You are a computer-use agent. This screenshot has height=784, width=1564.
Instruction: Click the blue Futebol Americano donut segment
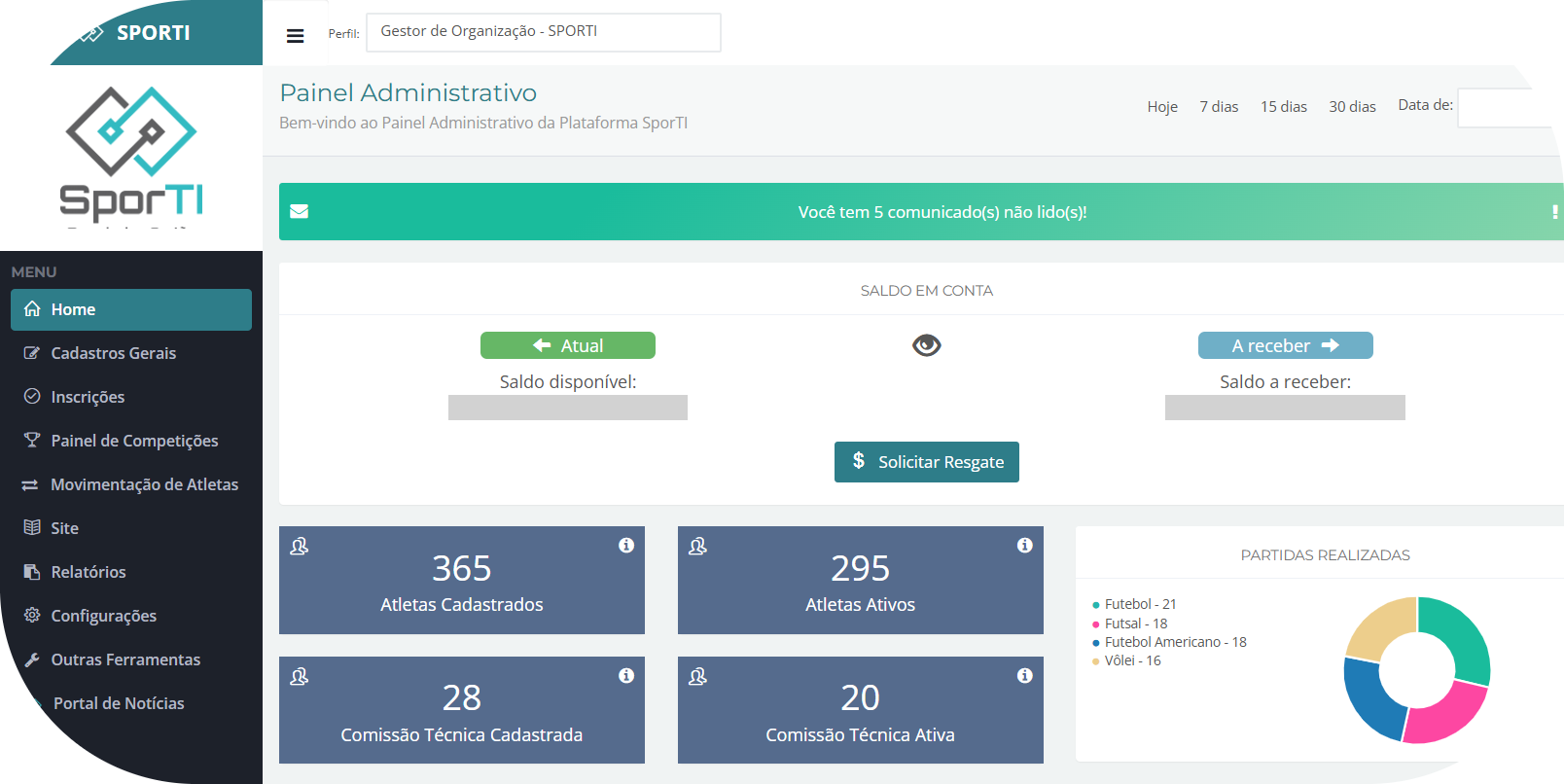pyautogui.click(x=1370, y=698)
